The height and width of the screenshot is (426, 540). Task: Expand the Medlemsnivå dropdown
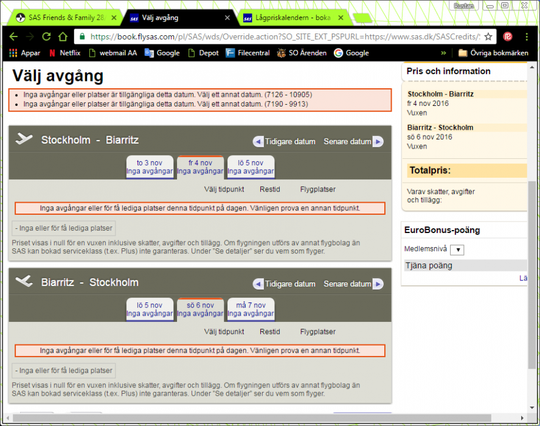point(457,250)
